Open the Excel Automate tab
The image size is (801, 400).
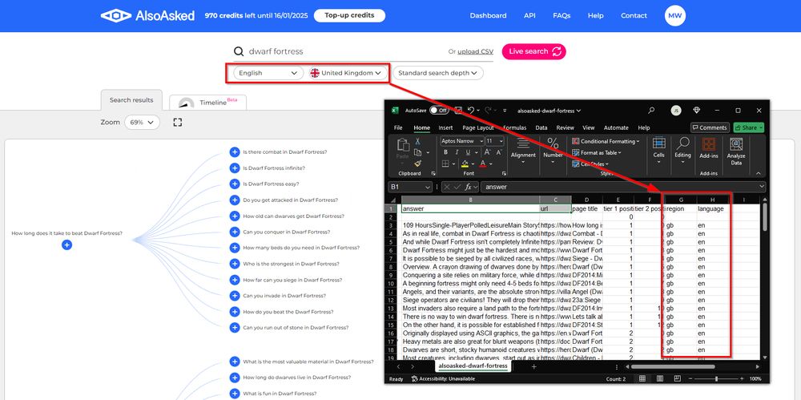point(616,128)
